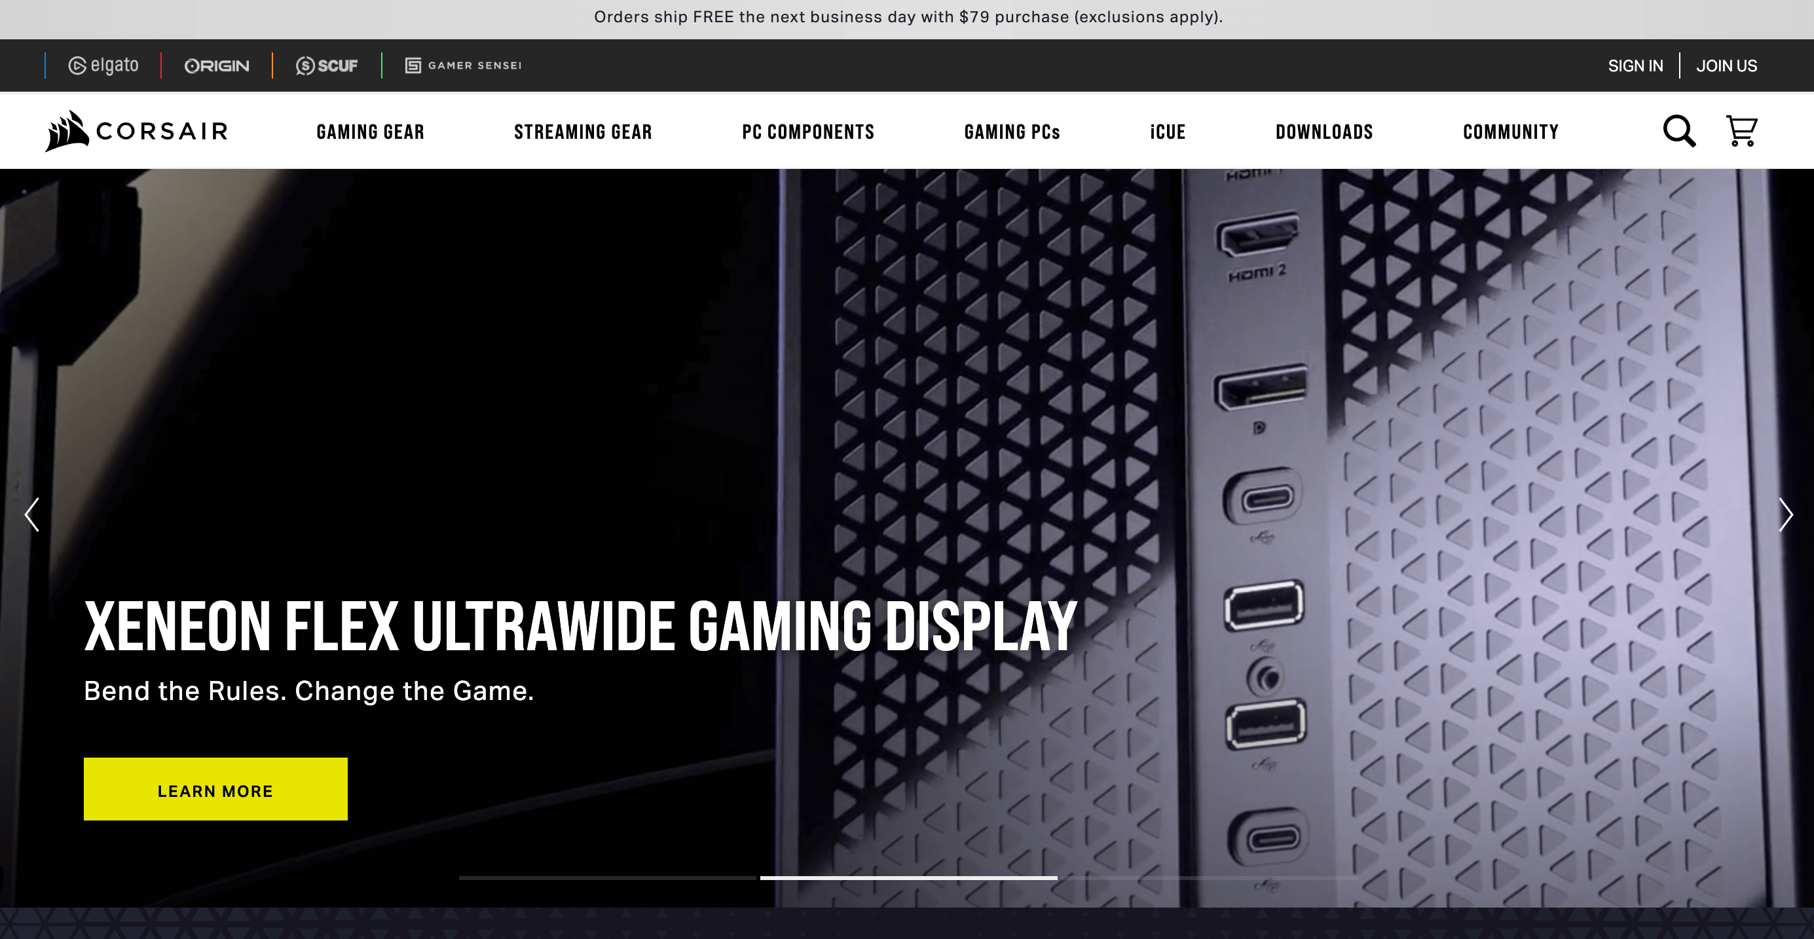Visit the Elgato brand logo

[x=103, y=65]
